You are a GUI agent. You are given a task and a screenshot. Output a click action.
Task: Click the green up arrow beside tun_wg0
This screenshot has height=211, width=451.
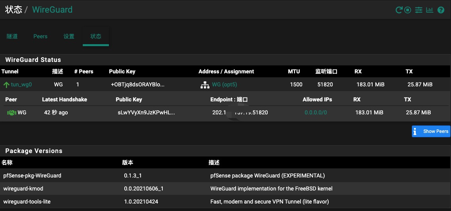[6, 85]
